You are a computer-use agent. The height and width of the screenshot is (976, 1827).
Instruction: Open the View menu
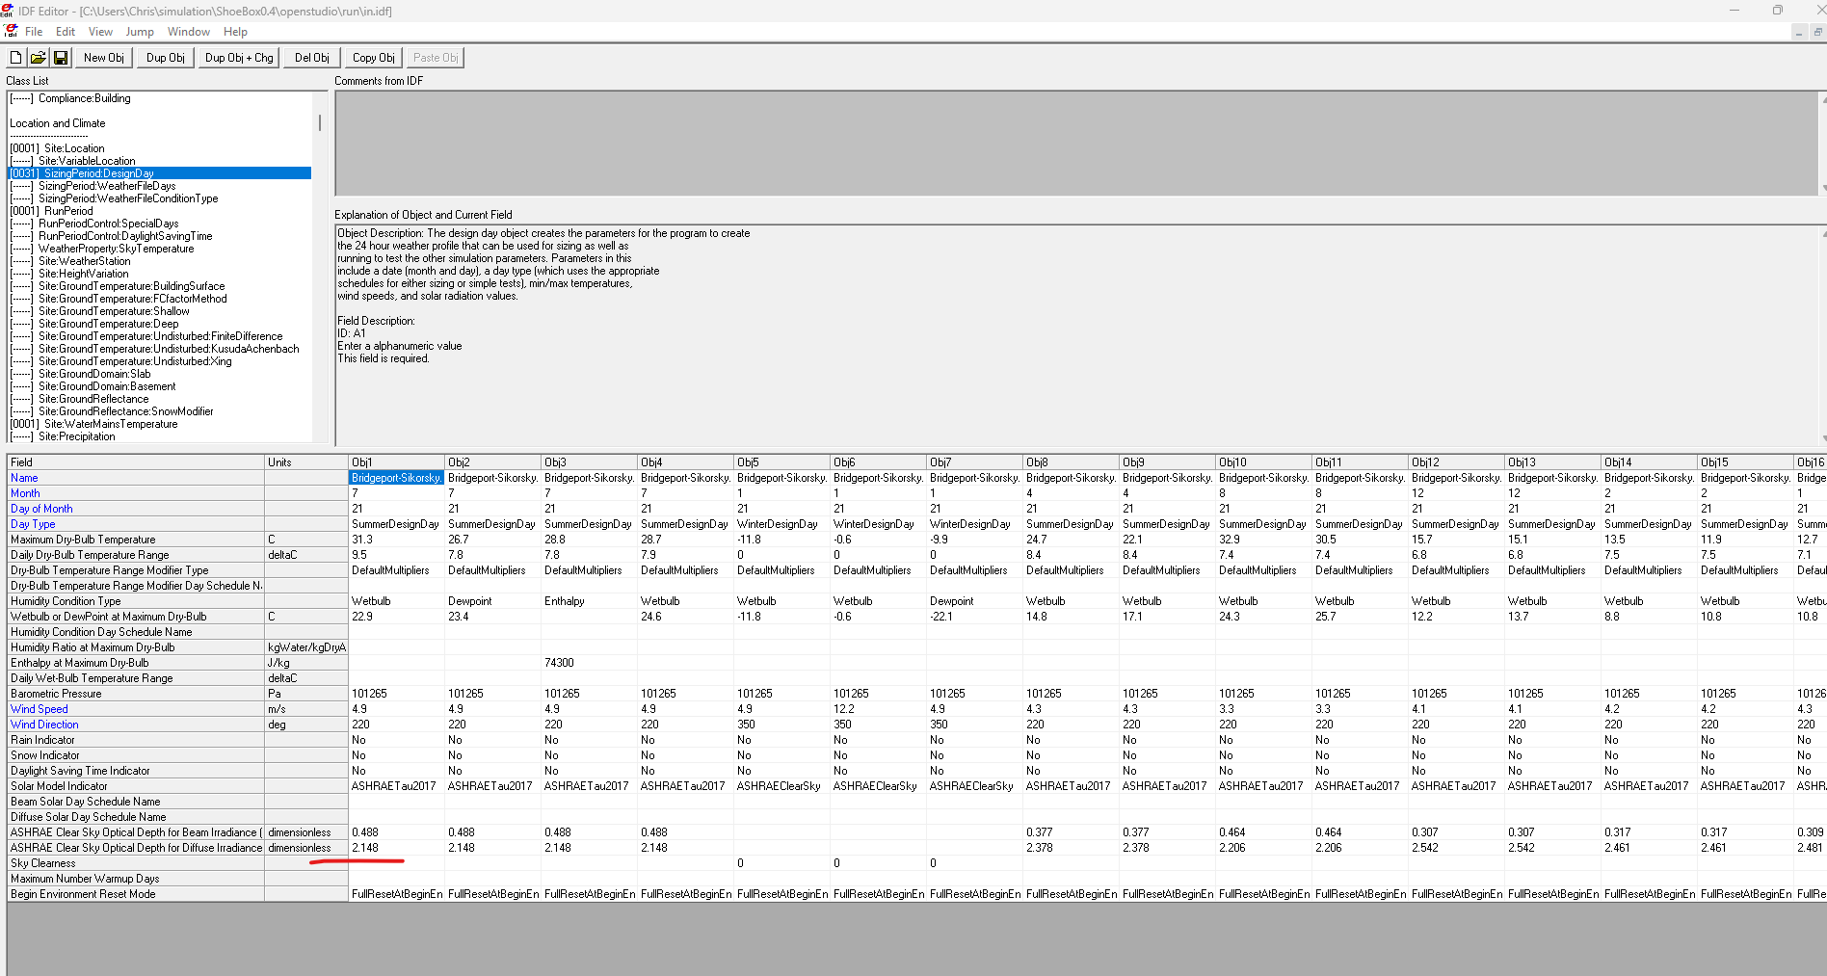pos(100,32)
